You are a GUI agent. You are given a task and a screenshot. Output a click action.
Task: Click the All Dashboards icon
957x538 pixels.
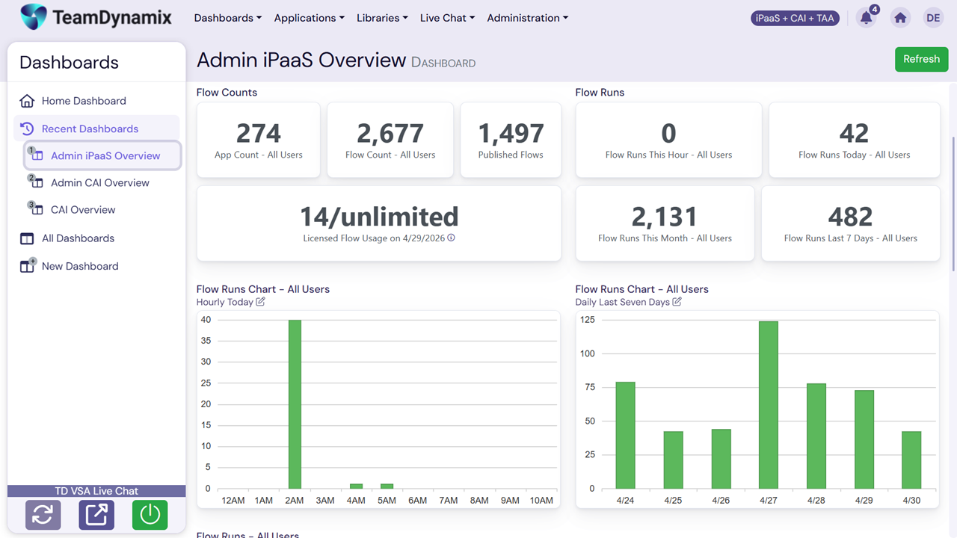pyautogui.click(x=27, y=238)
